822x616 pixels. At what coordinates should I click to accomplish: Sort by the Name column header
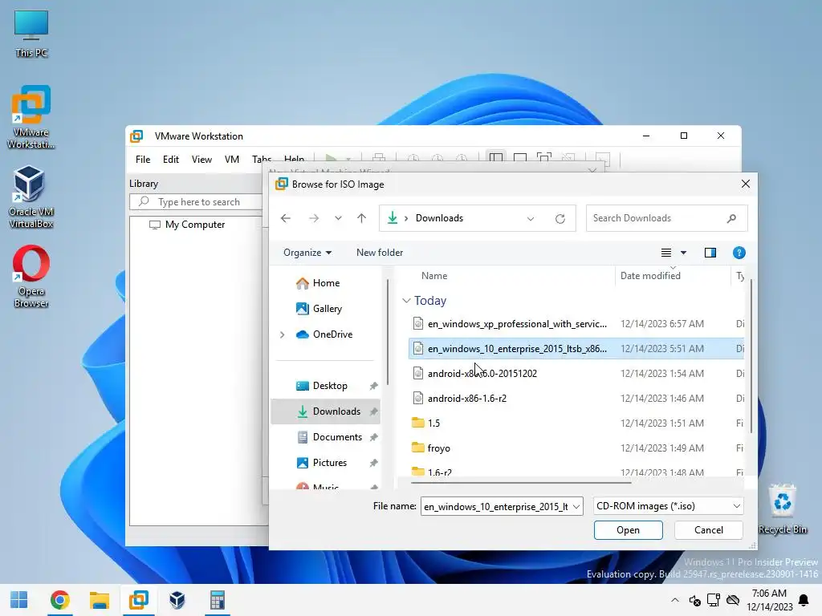pyautogui.click(x=434, y=276)
